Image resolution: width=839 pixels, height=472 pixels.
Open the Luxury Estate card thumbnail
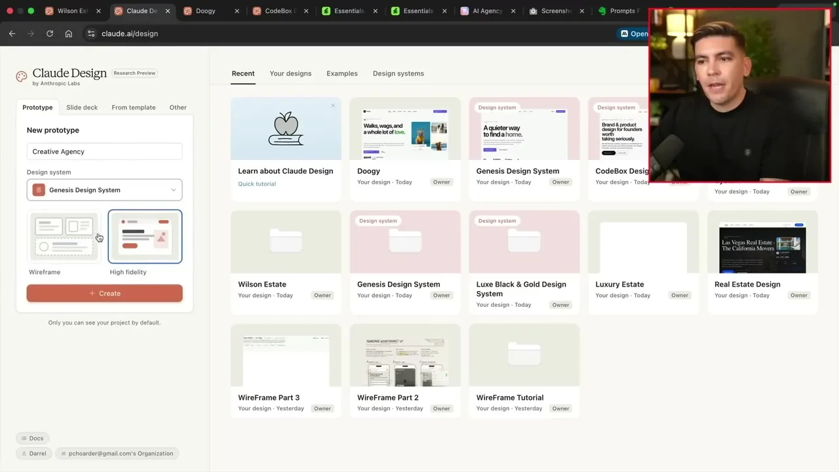pyautogui.click(x=644, y=242)
